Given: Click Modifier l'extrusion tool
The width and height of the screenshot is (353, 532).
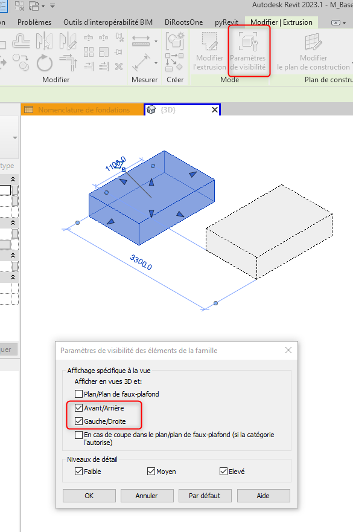Looking at the screenshot, I should [209, 51].
